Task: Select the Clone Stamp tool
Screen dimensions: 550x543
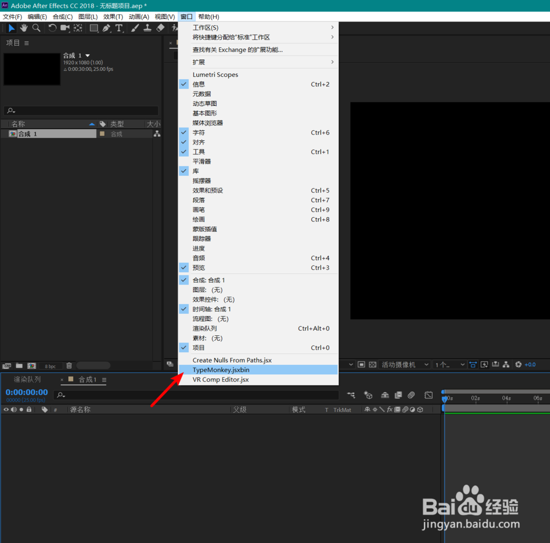Action: pos(147,28)
